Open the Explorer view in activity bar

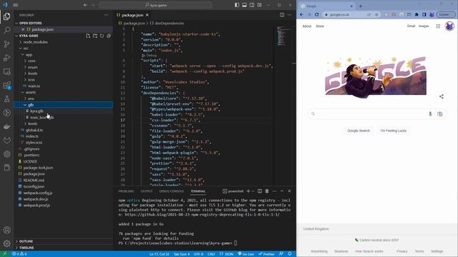point(6,16)
